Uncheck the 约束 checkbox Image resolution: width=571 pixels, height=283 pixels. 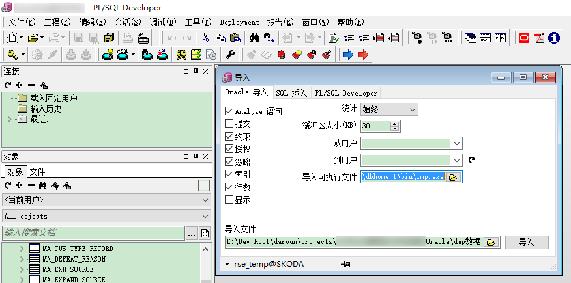click(229, 137)
